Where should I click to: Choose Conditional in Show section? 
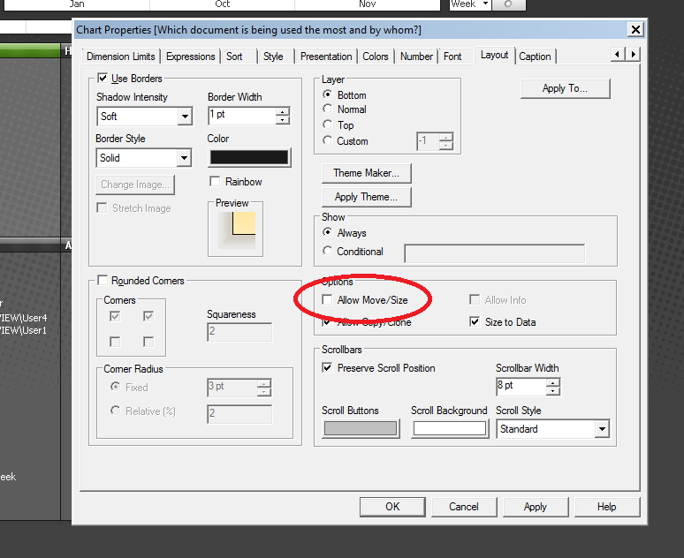(327, 251)
